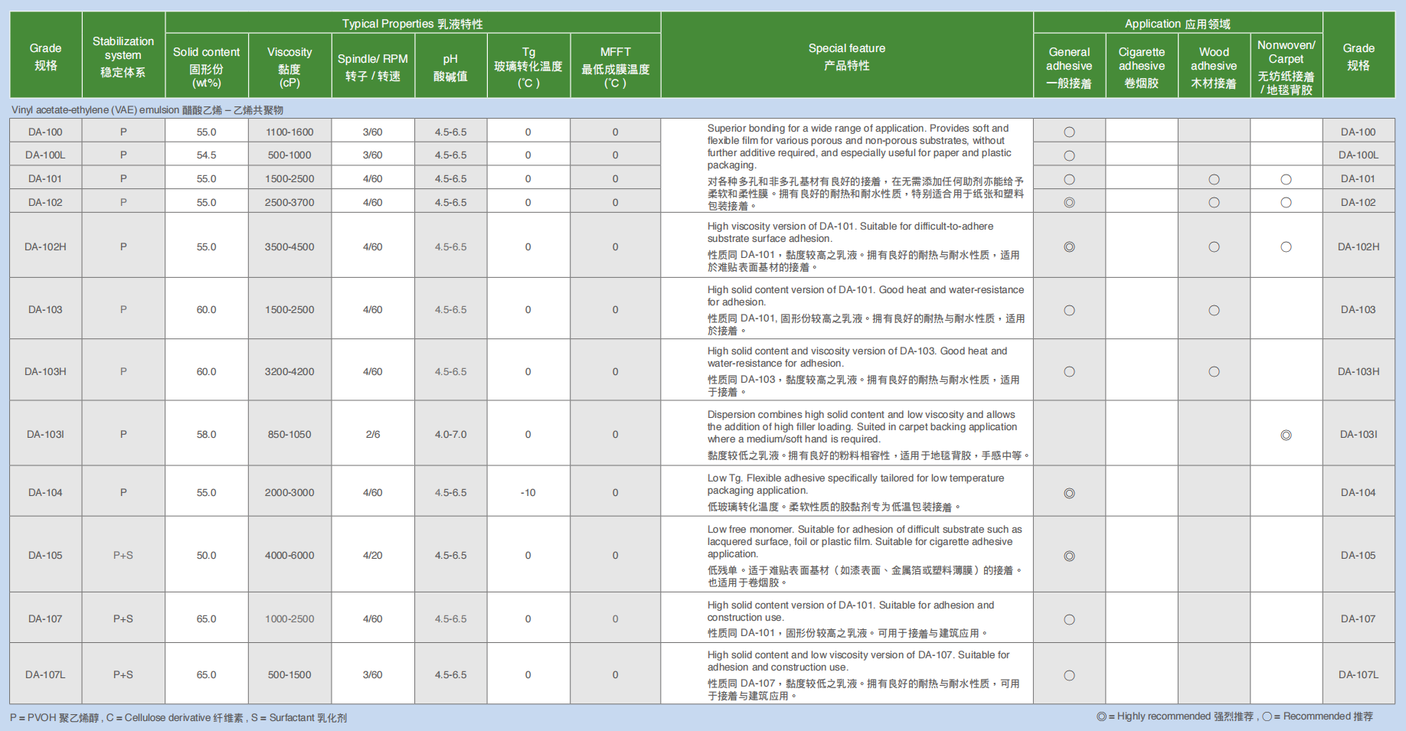Select the DA-103 grade cell on left
This screenshot has height=731, width=1406.
tap(45, 309)
